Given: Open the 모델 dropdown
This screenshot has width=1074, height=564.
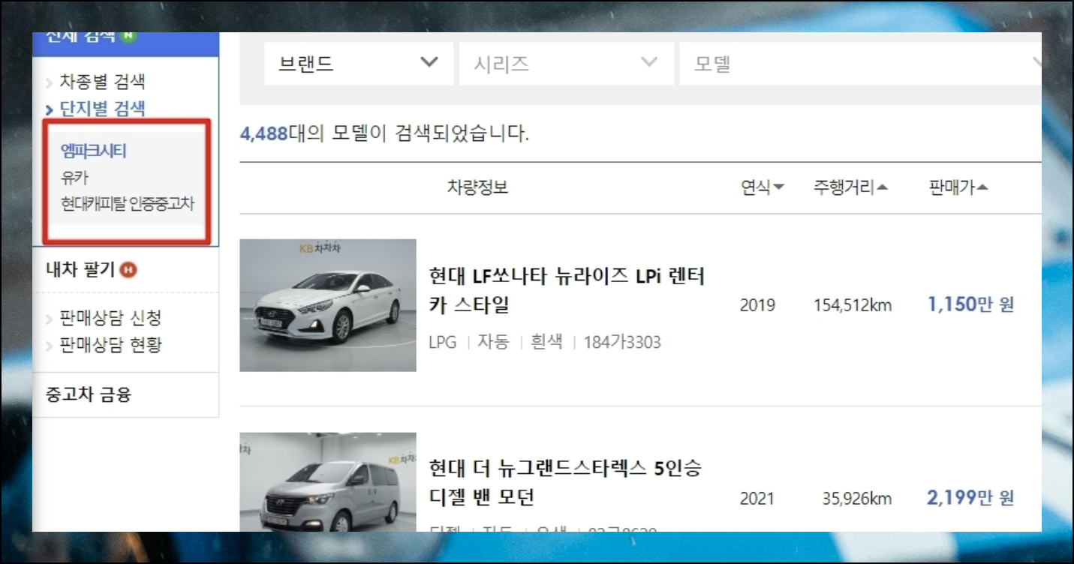Looking at the screenshot, I should tap(860, 64).
